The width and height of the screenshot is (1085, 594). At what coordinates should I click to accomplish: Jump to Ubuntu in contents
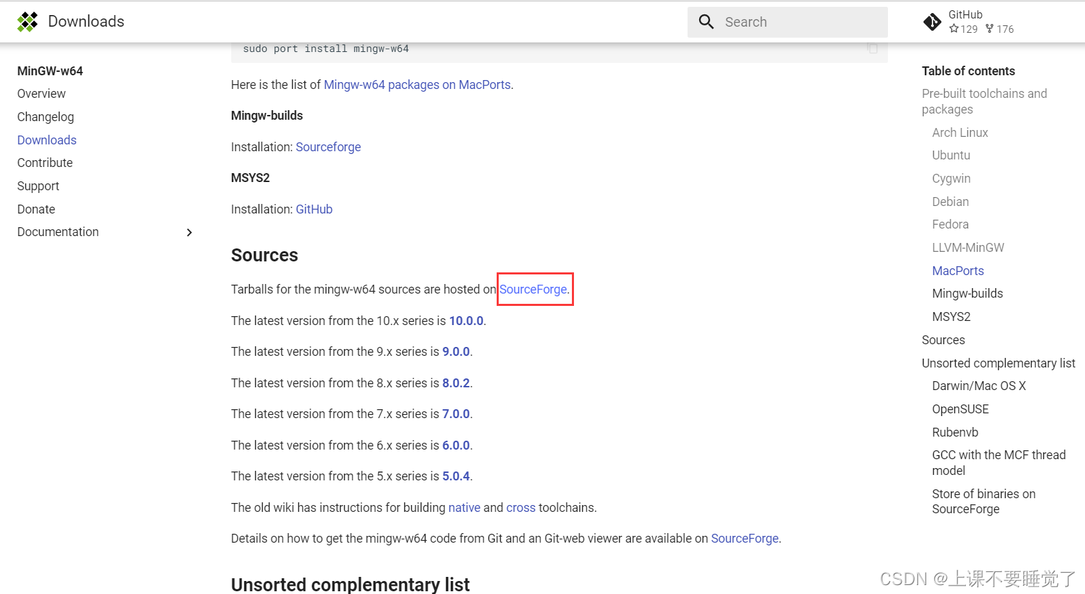(x=951, y=155)
